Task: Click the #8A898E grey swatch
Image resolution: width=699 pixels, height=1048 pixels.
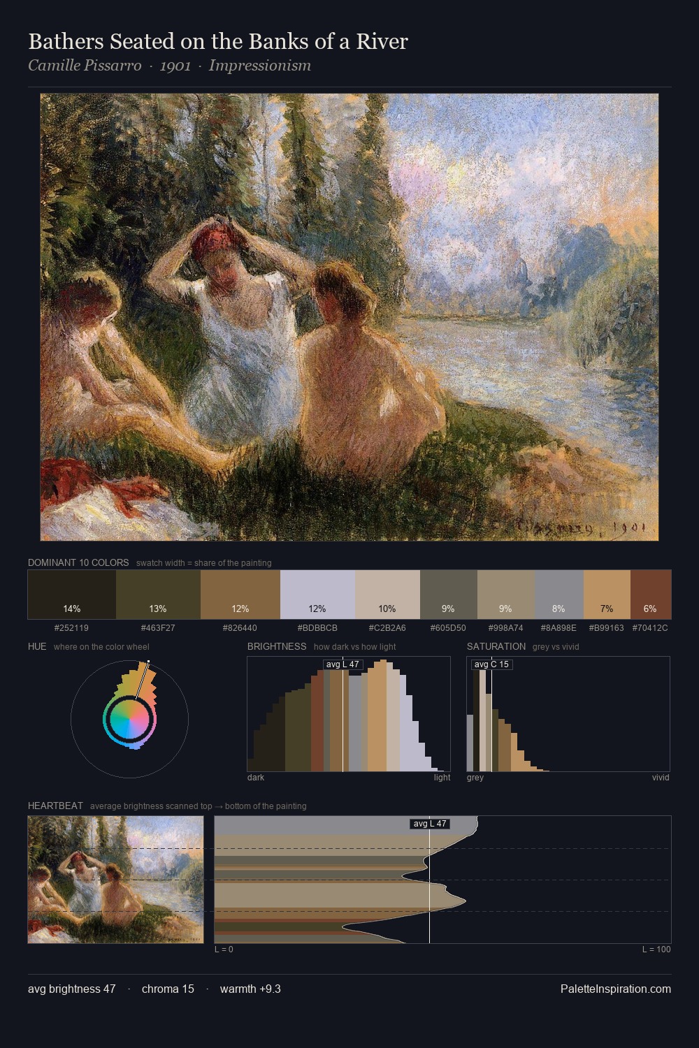Action: pyautogui.click(x=559, y=595)
